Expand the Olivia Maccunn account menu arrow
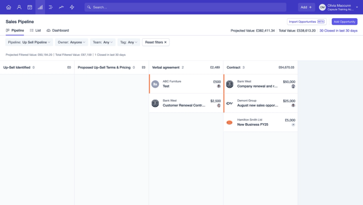Screen dimensions: 363x205 click(357, 7)
